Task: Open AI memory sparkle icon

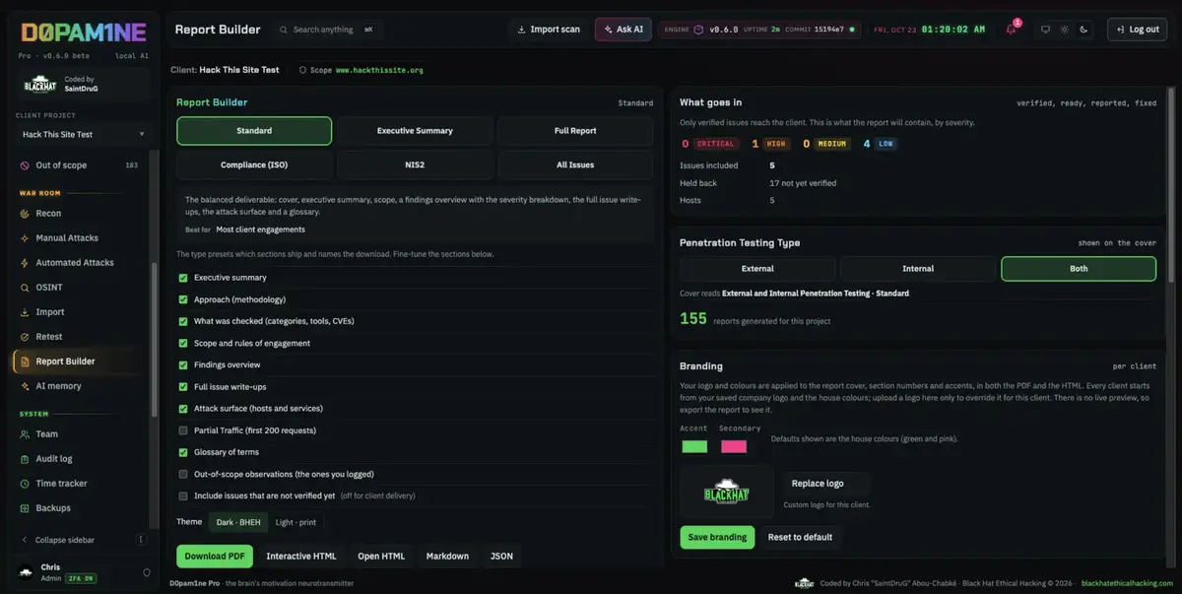Action: 24,386
